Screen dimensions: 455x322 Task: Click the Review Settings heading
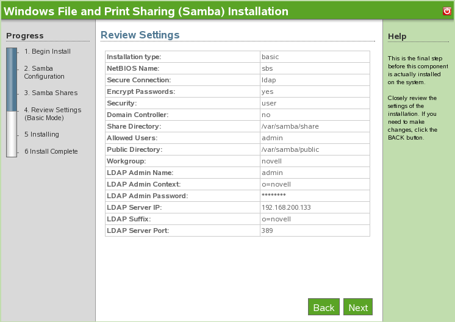(140, 35)
